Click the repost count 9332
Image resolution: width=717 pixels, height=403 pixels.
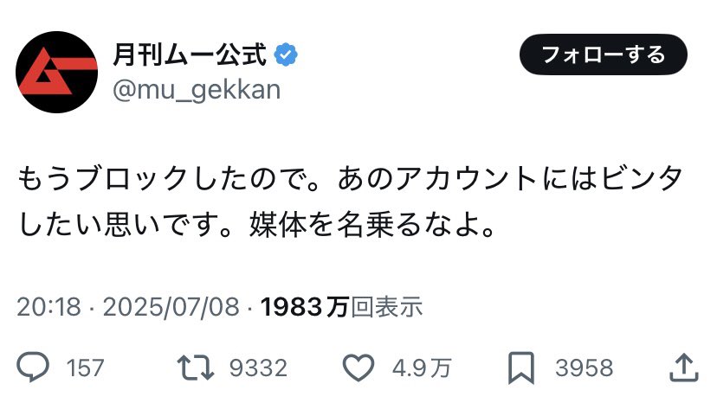point(258,368)
